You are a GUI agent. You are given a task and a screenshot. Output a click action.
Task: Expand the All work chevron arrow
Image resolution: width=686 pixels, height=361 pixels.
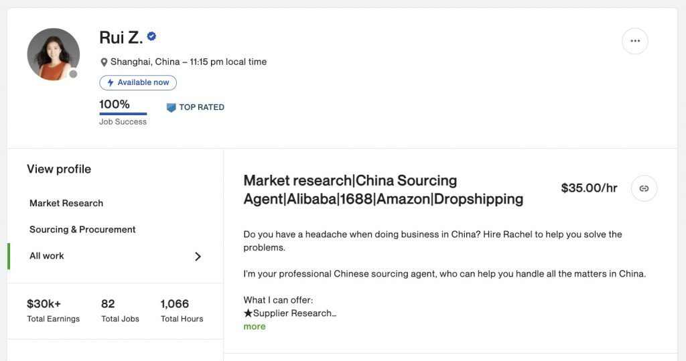click(198, 257)
